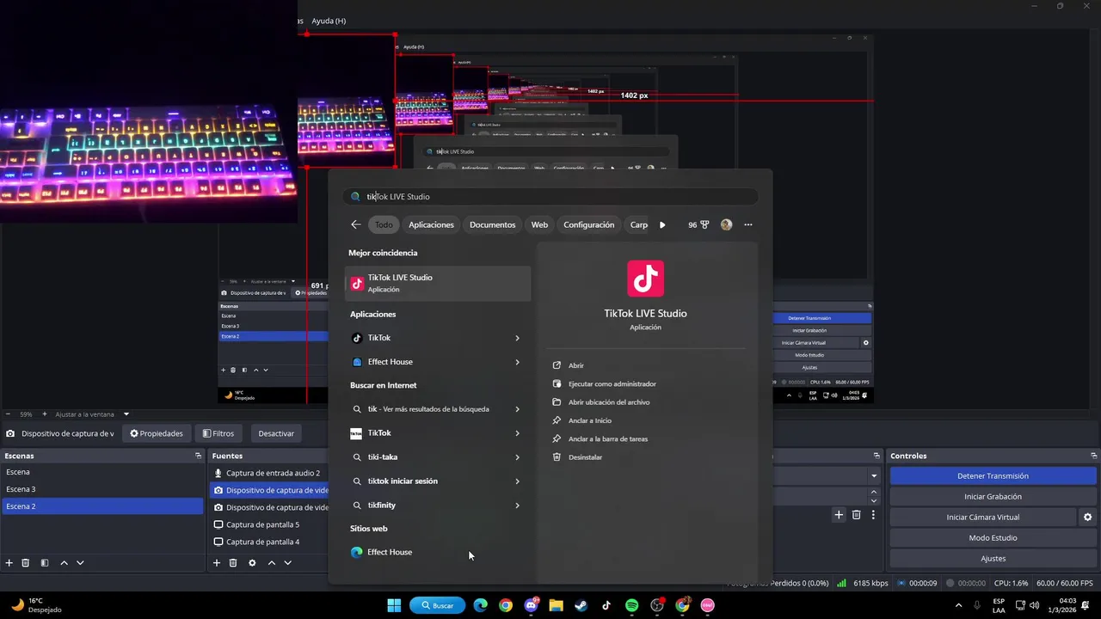
Task: Open the user profile avatar in search
Action: click(x=726, y=224)
